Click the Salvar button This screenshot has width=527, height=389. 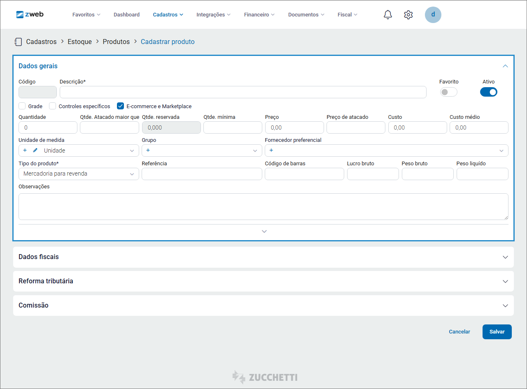pos(497,332)
